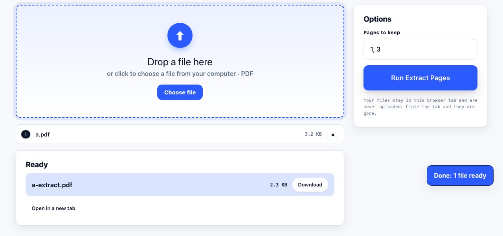Viewport: 503px width, 236px height.
Task: Click the 3.2 KB file size
Action: [x=313, y=134]
